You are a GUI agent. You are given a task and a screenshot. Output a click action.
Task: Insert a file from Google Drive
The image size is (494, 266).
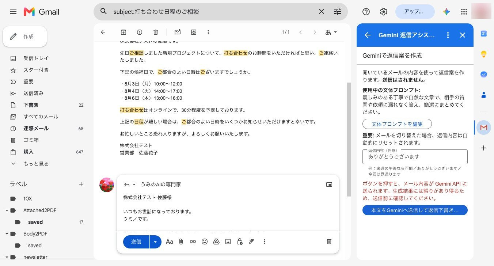pos(216,242)
